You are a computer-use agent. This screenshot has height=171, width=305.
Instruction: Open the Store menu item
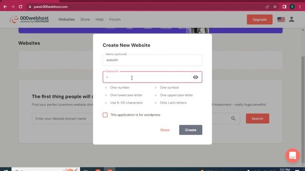click(x=85, y=19)
